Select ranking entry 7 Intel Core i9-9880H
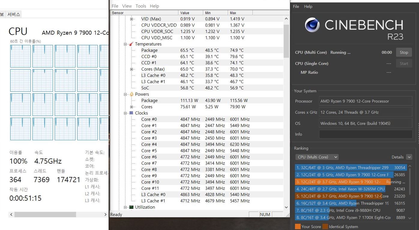Viewport: 419px width, 230px height. 351,210
